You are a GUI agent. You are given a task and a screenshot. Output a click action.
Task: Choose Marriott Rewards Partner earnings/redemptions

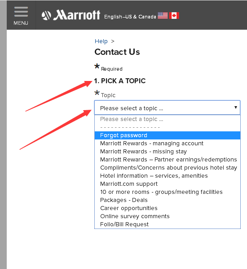(x=168, y=160)
